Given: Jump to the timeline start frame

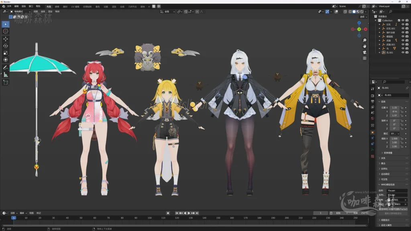Looking at the screenshot, I should 177,213.
